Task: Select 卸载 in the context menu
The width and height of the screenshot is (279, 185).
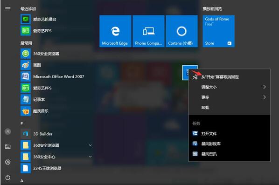Action: click(x=230, y=108)
